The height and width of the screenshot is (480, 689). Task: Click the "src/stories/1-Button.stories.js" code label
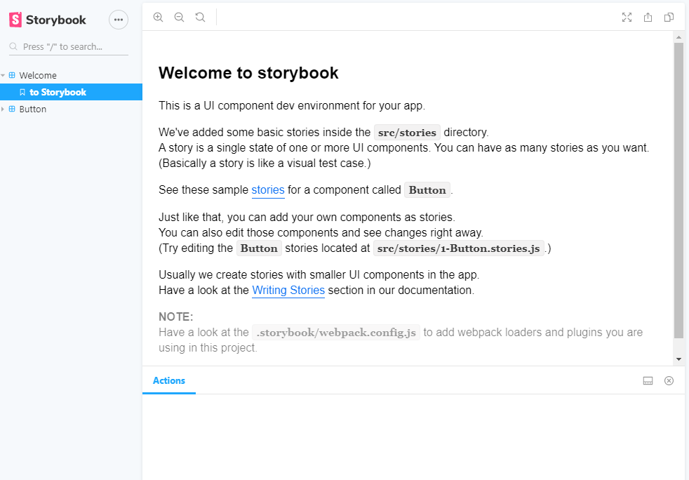pos(459,248)
